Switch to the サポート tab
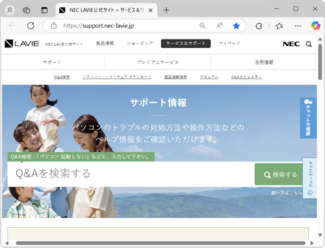Viewport: 325px width, 248px height. click(52, 62)
